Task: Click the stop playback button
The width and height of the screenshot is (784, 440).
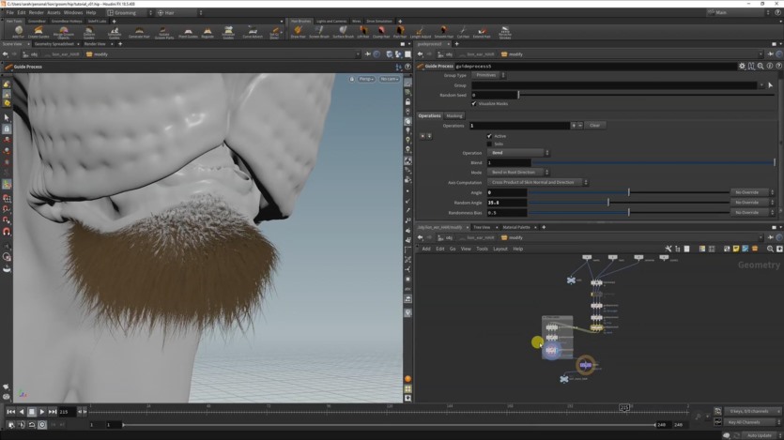Action: coord(32,412)
